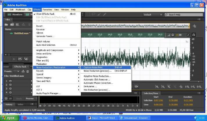207x121 pixels.
Task: Delete preset trash icon in Effects Rack
Action: [28, 71]
